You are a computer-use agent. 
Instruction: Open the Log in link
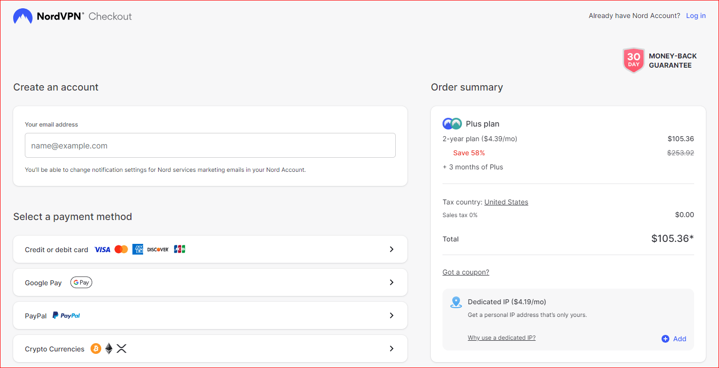(696, 16)
